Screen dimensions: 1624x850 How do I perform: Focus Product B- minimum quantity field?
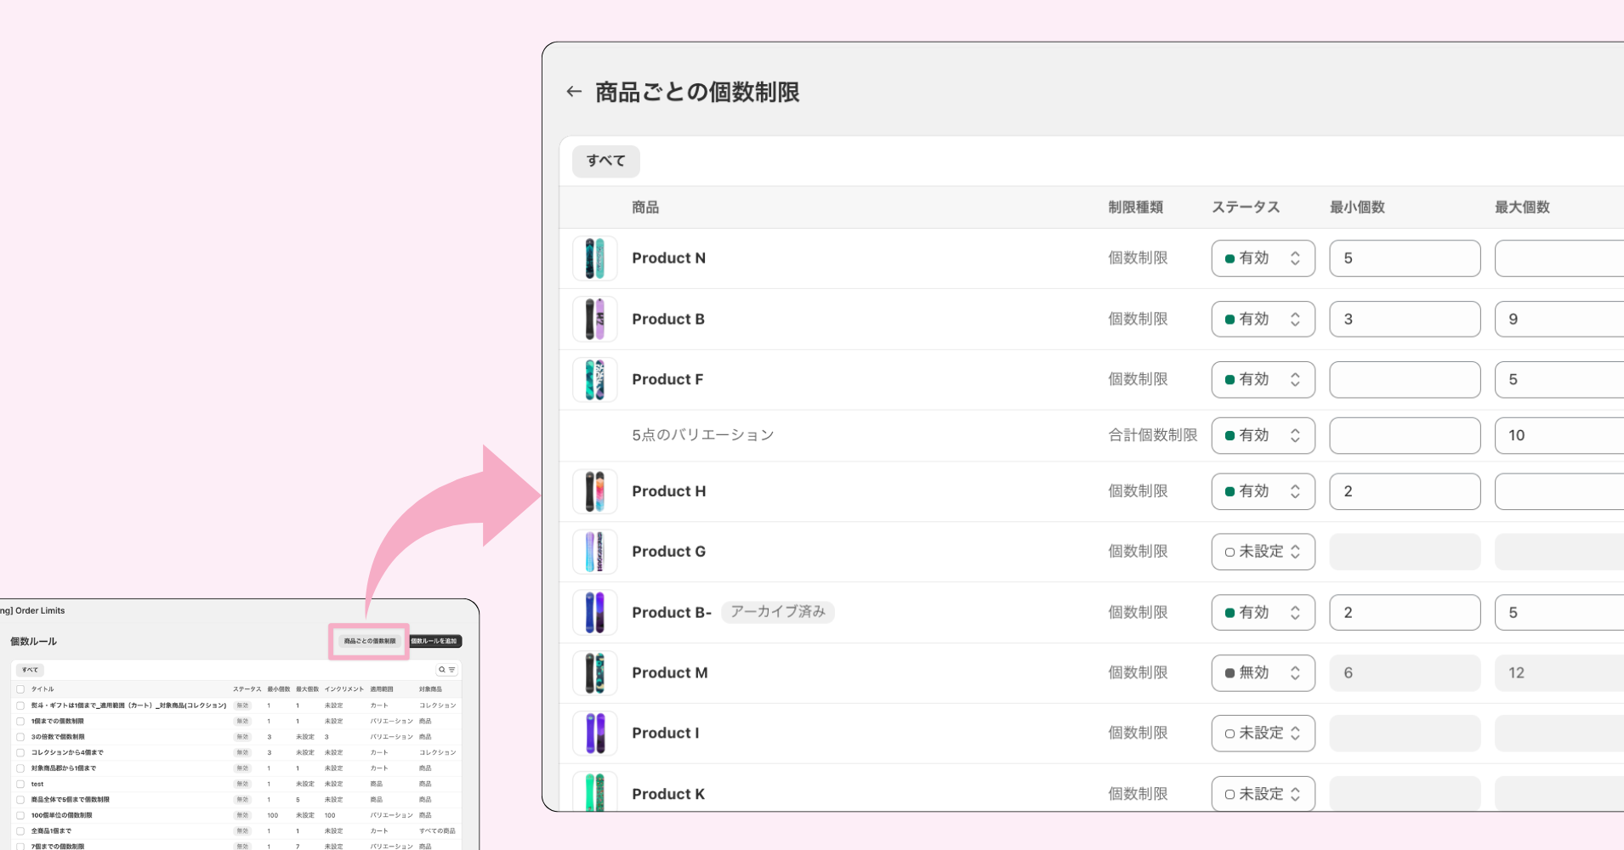(1405, 613)
